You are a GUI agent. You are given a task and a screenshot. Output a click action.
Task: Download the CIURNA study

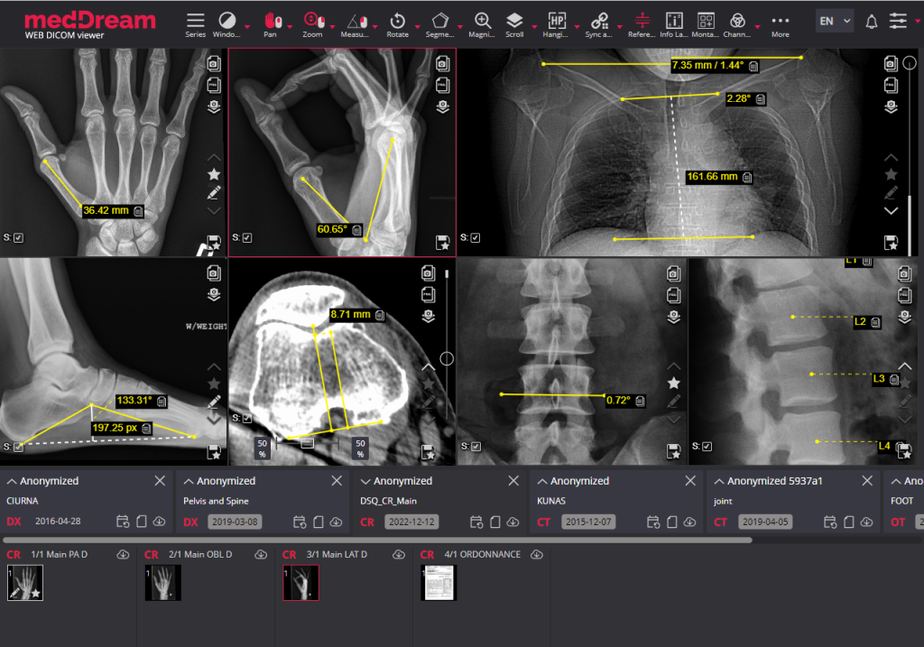[x=159, y=522]
